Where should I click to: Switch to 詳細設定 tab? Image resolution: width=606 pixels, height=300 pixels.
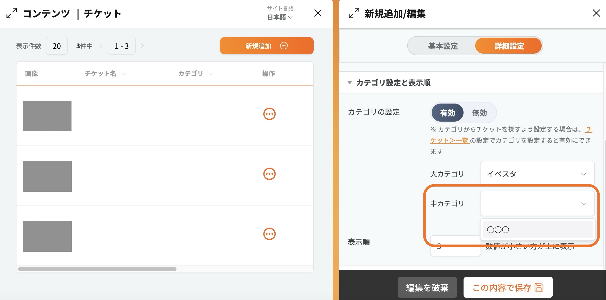pyautogui.click(x=509, y=46)
